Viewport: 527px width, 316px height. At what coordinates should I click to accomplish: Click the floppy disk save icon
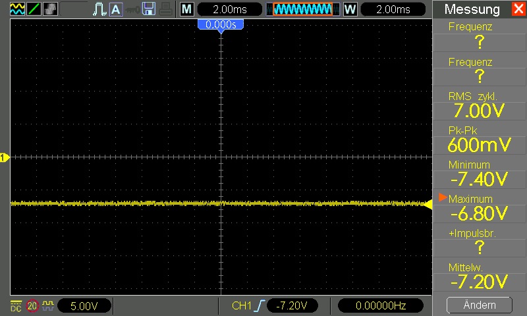tap(149, 9)
